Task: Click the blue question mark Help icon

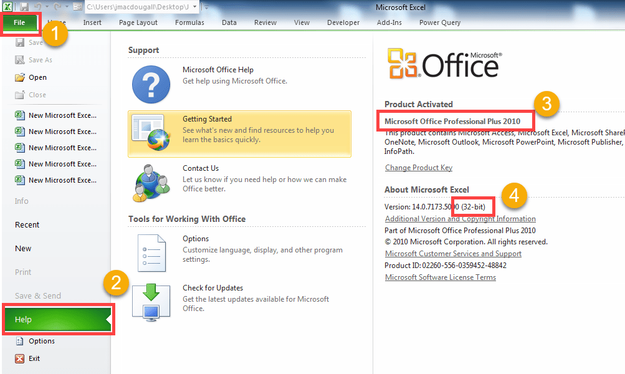Action: click(x=151, y=85)
